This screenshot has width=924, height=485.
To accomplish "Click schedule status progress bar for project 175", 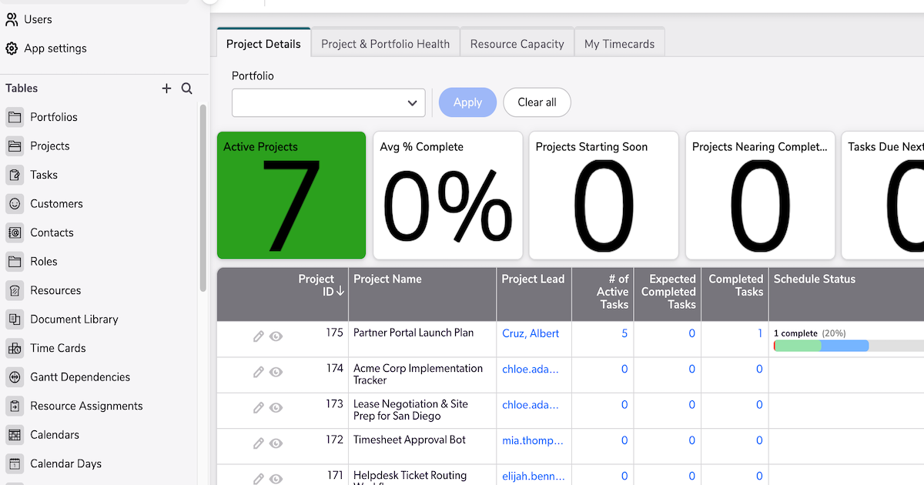I will (849, 346).
